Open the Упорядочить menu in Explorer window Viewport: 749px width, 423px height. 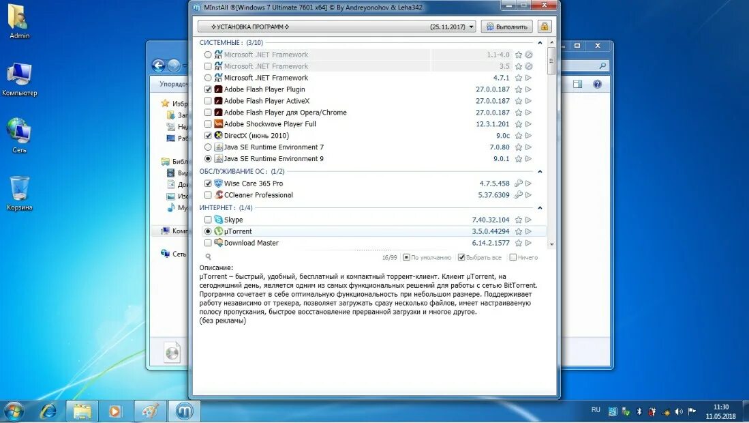click(174, 84)
